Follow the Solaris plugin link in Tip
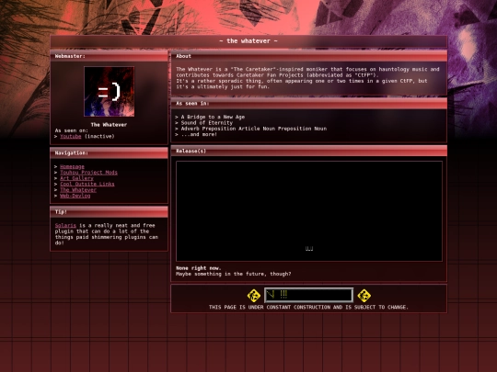The width and height of the screenshot is (497, 372). (65, 226)
